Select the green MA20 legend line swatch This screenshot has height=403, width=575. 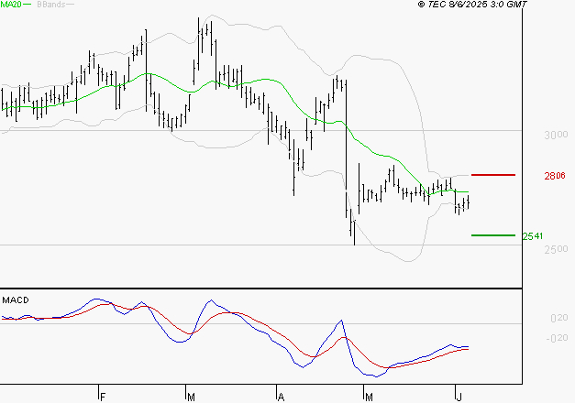(28, 5)
